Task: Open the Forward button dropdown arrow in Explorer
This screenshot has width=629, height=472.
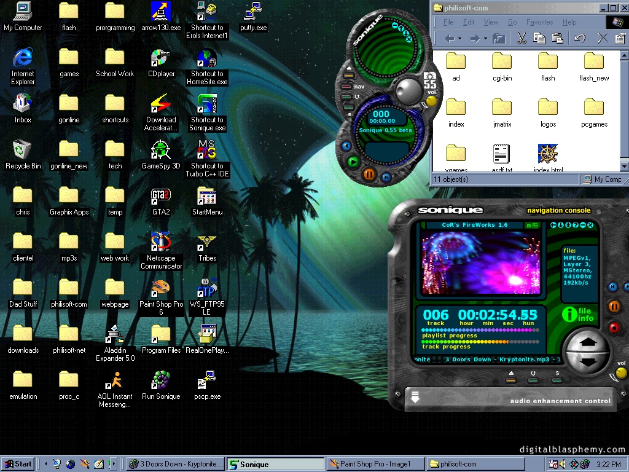Action: tap(485, 39)
